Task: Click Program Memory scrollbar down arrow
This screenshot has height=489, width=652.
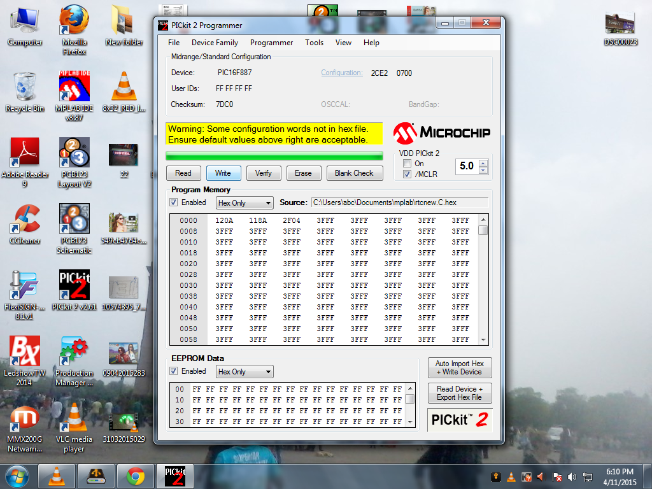Action: point(483,340)
